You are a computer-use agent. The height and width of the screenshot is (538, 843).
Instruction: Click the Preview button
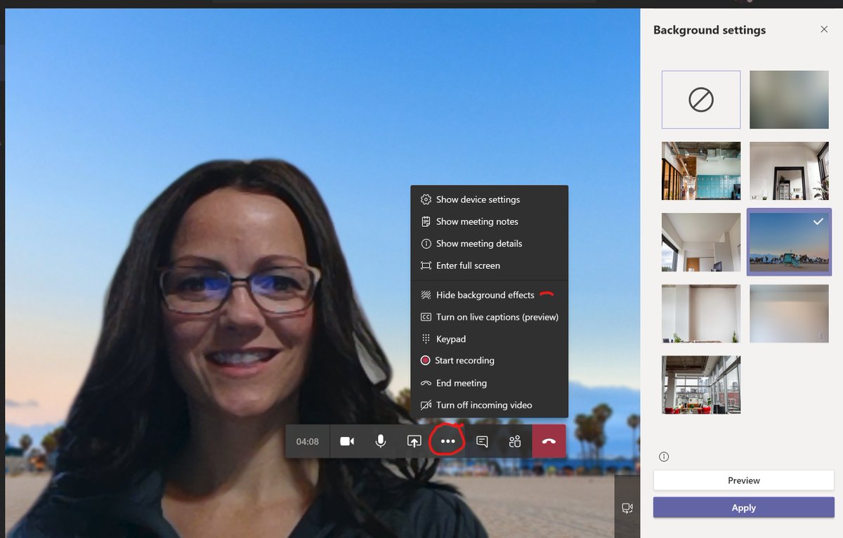point(743,480)
